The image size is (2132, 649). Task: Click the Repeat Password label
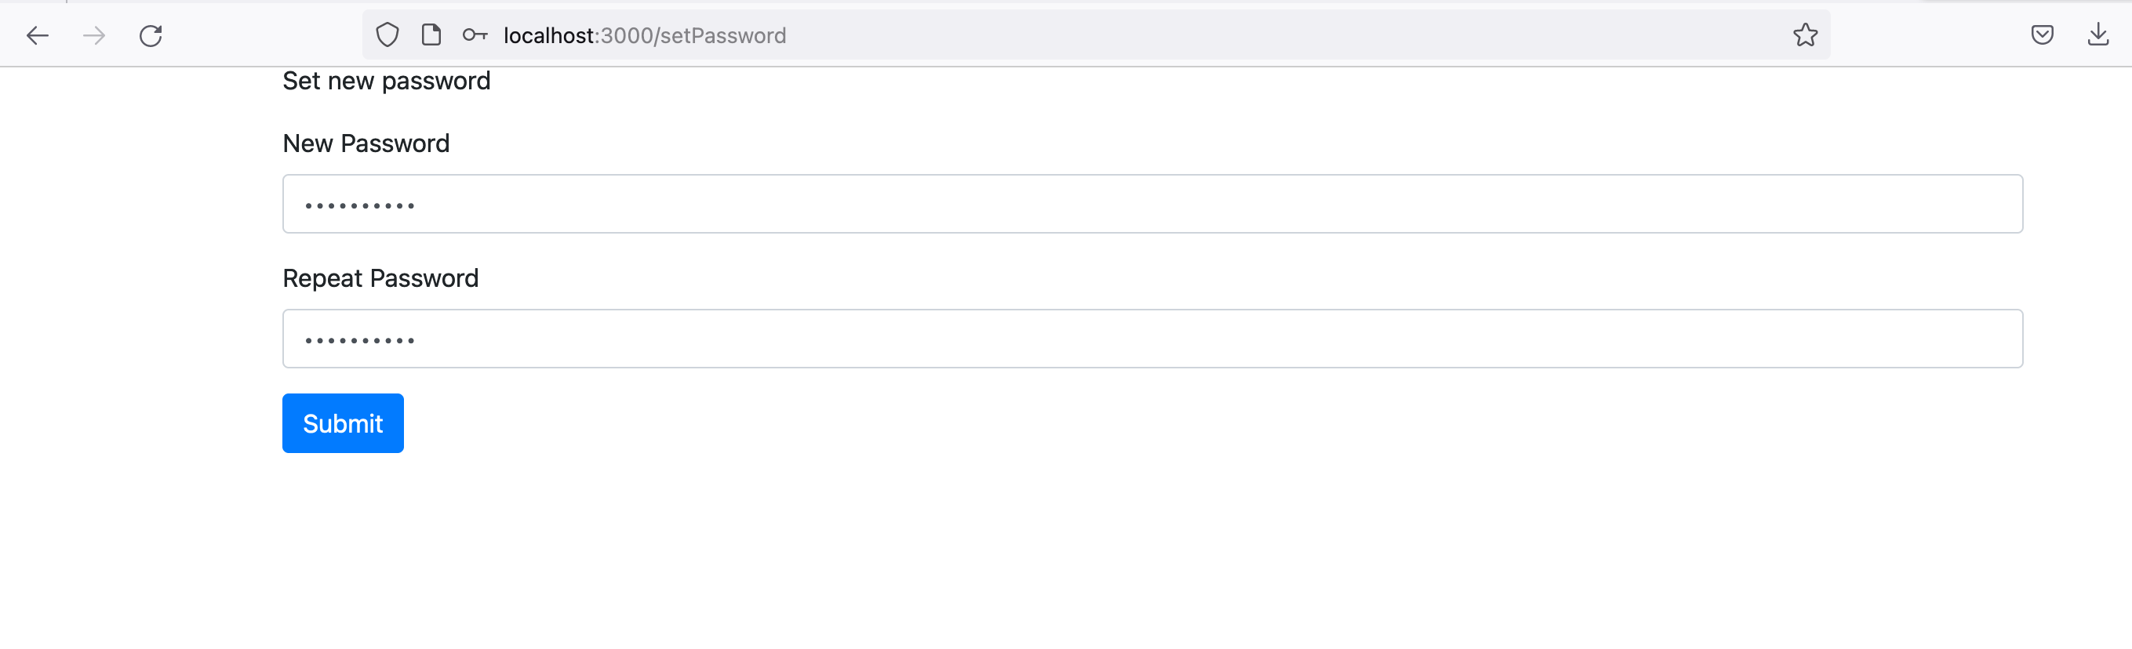[x=380, y=277]
